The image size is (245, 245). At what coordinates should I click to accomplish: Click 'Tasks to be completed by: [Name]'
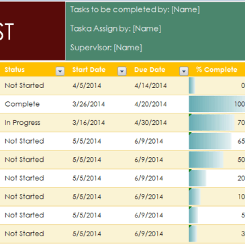click(135, 9)
